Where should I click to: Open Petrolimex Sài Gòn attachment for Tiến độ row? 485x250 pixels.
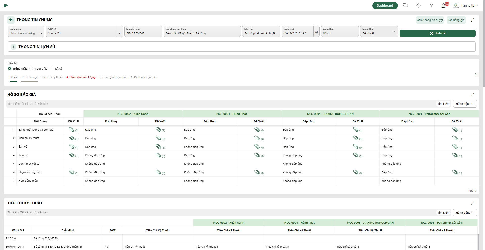click(x=455, y=155)
